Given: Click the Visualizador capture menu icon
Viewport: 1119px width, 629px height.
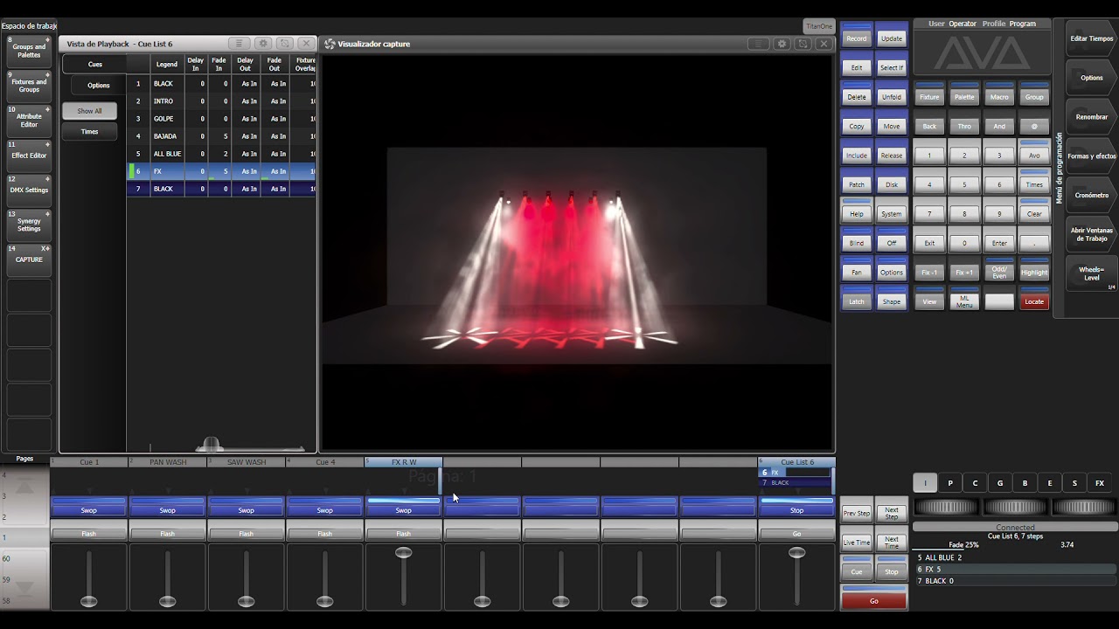Looking at the screenshot, I should tap(759, 44).
